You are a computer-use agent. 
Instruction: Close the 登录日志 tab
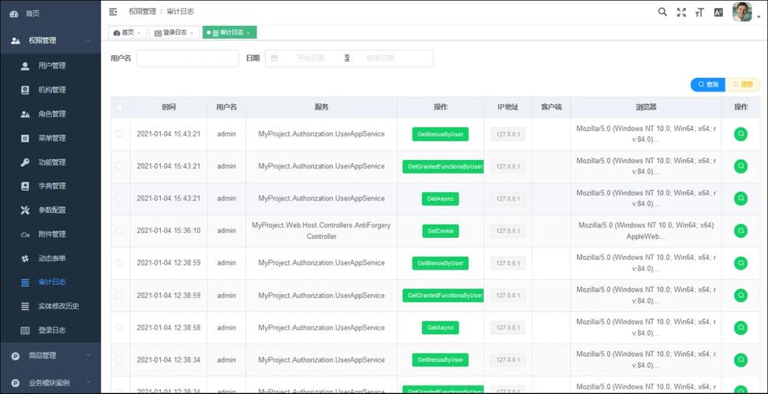pyautogui.click(x=193, y=33)
